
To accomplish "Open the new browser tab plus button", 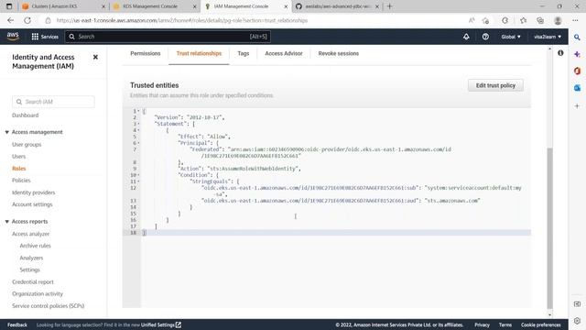I will (389, 6).
